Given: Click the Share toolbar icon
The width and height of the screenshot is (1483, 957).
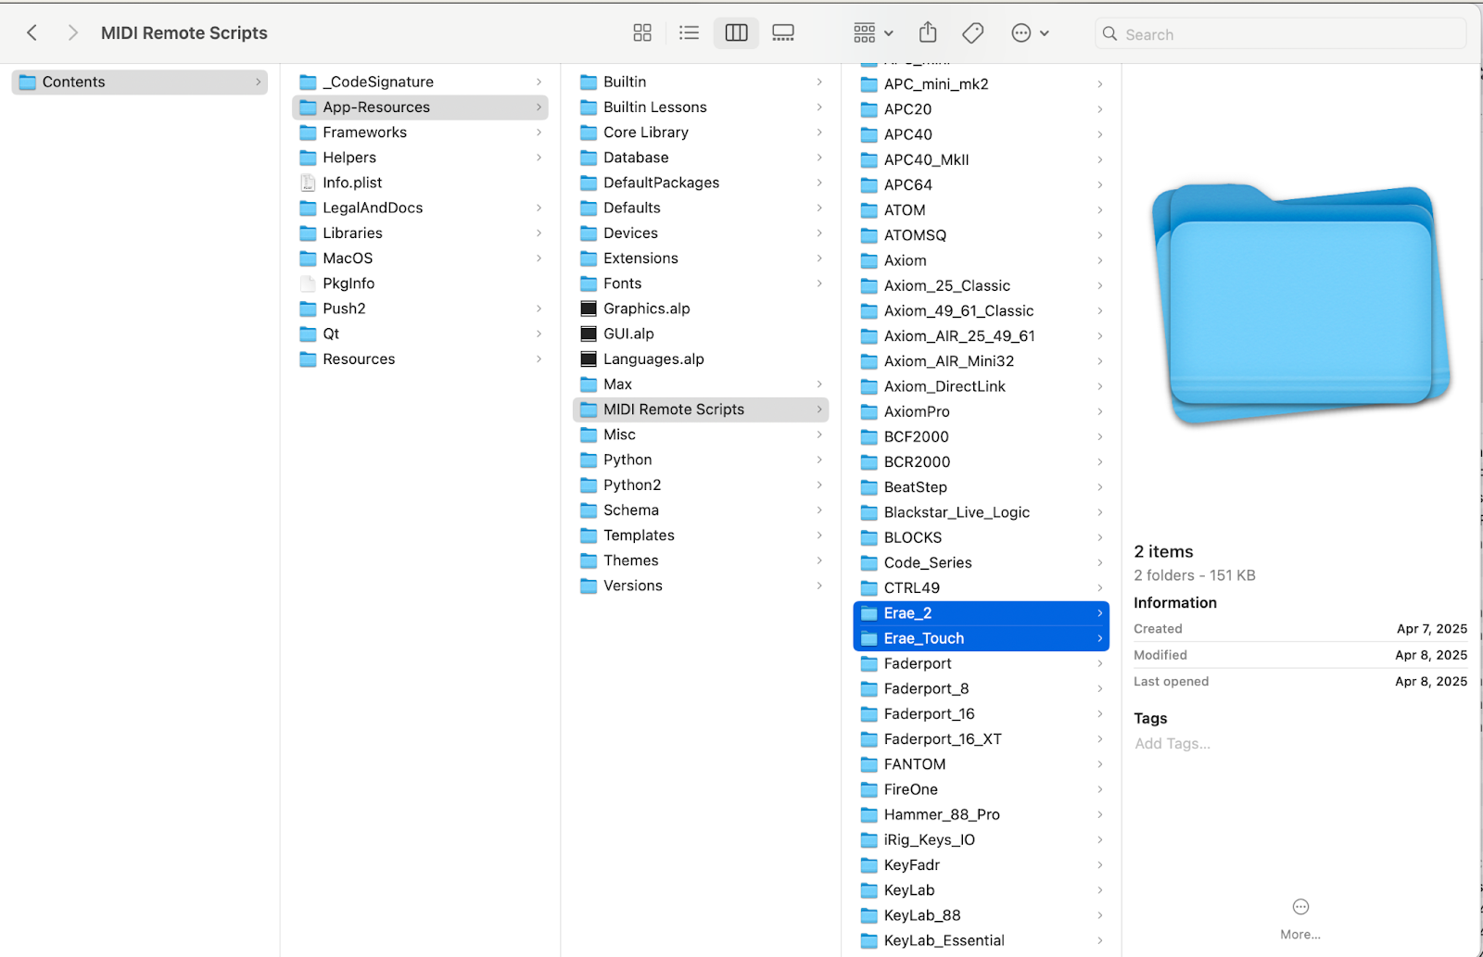Looking at the screenshot, I should click(928, 33).
